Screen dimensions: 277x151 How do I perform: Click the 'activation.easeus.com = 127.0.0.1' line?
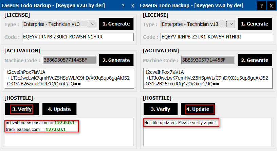pos(40,123)
